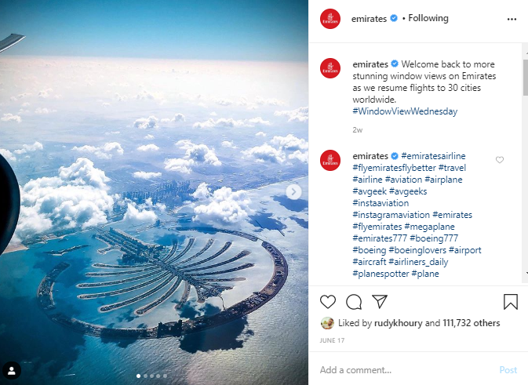
Task: Open more options three-dot menu
Action: 512,19
